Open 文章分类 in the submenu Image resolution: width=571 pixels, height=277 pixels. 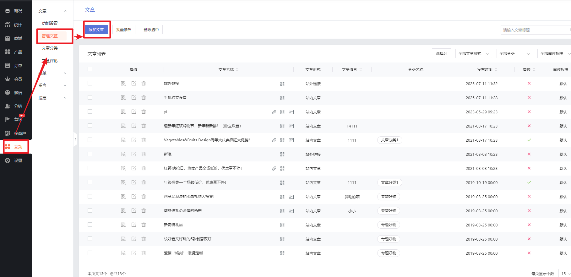(50, 48)
